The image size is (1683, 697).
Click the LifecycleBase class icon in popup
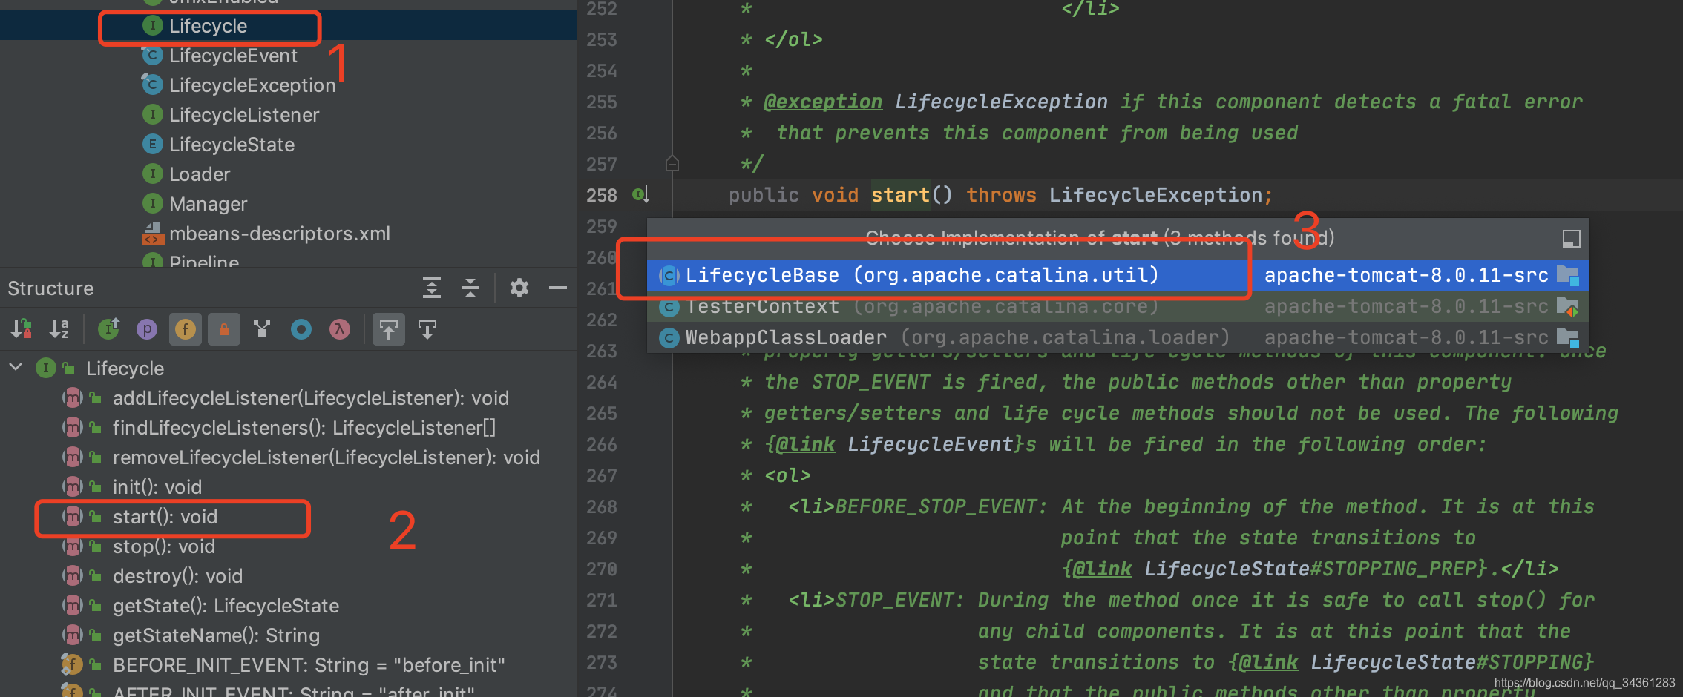(669, 275)
